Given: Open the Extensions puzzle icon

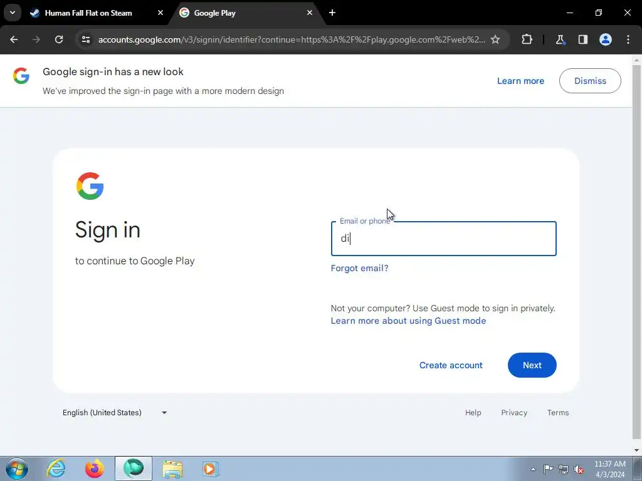Looking at the screenshot, I should click(x=527, y=39).
